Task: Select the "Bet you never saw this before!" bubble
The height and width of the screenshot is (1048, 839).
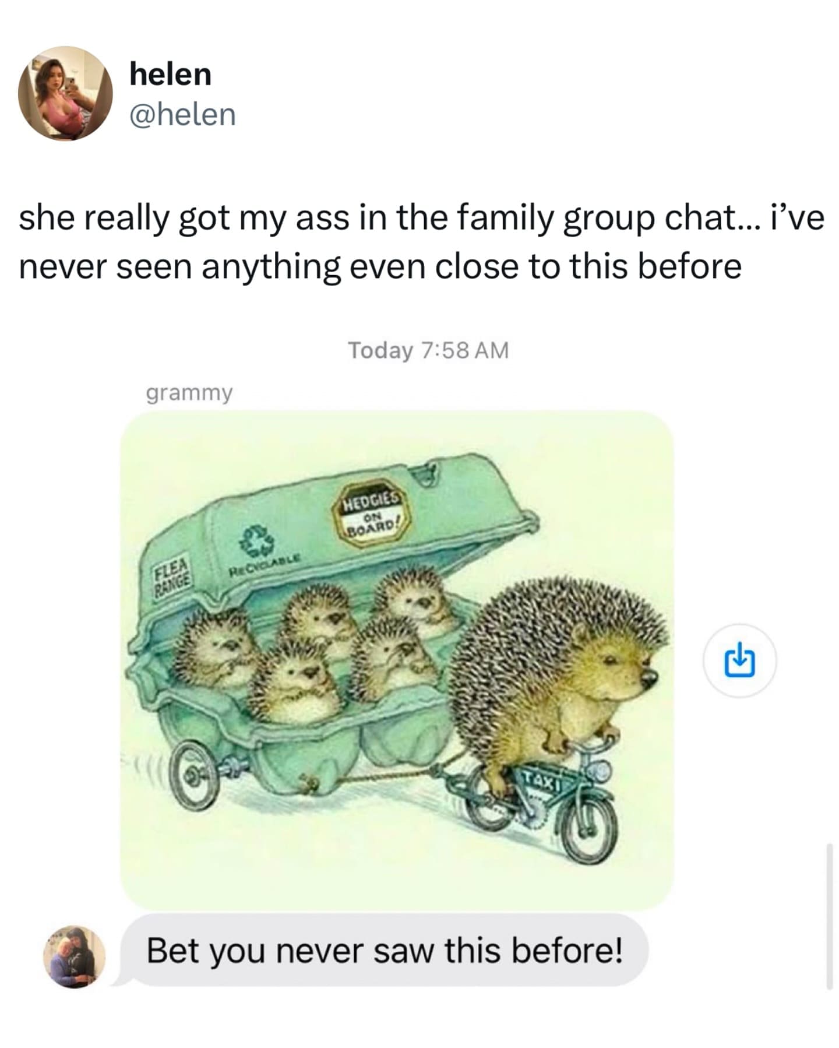Action: pyautogui.click(x=385, y=950)
